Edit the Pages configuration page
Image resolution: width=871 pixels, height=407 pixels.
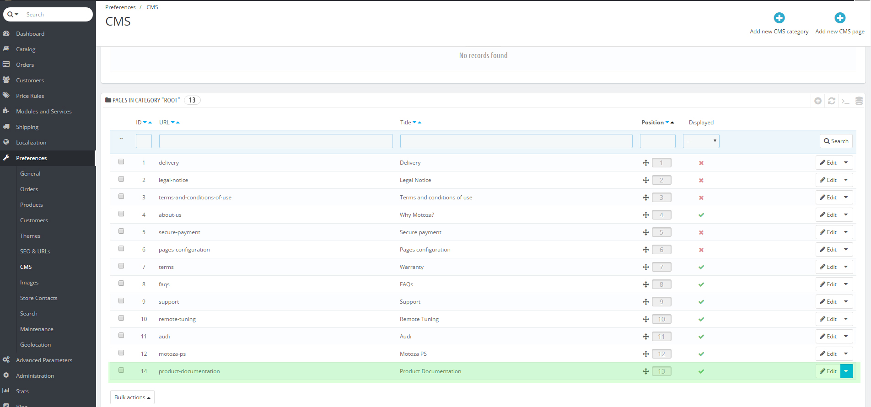click(828, 250)
